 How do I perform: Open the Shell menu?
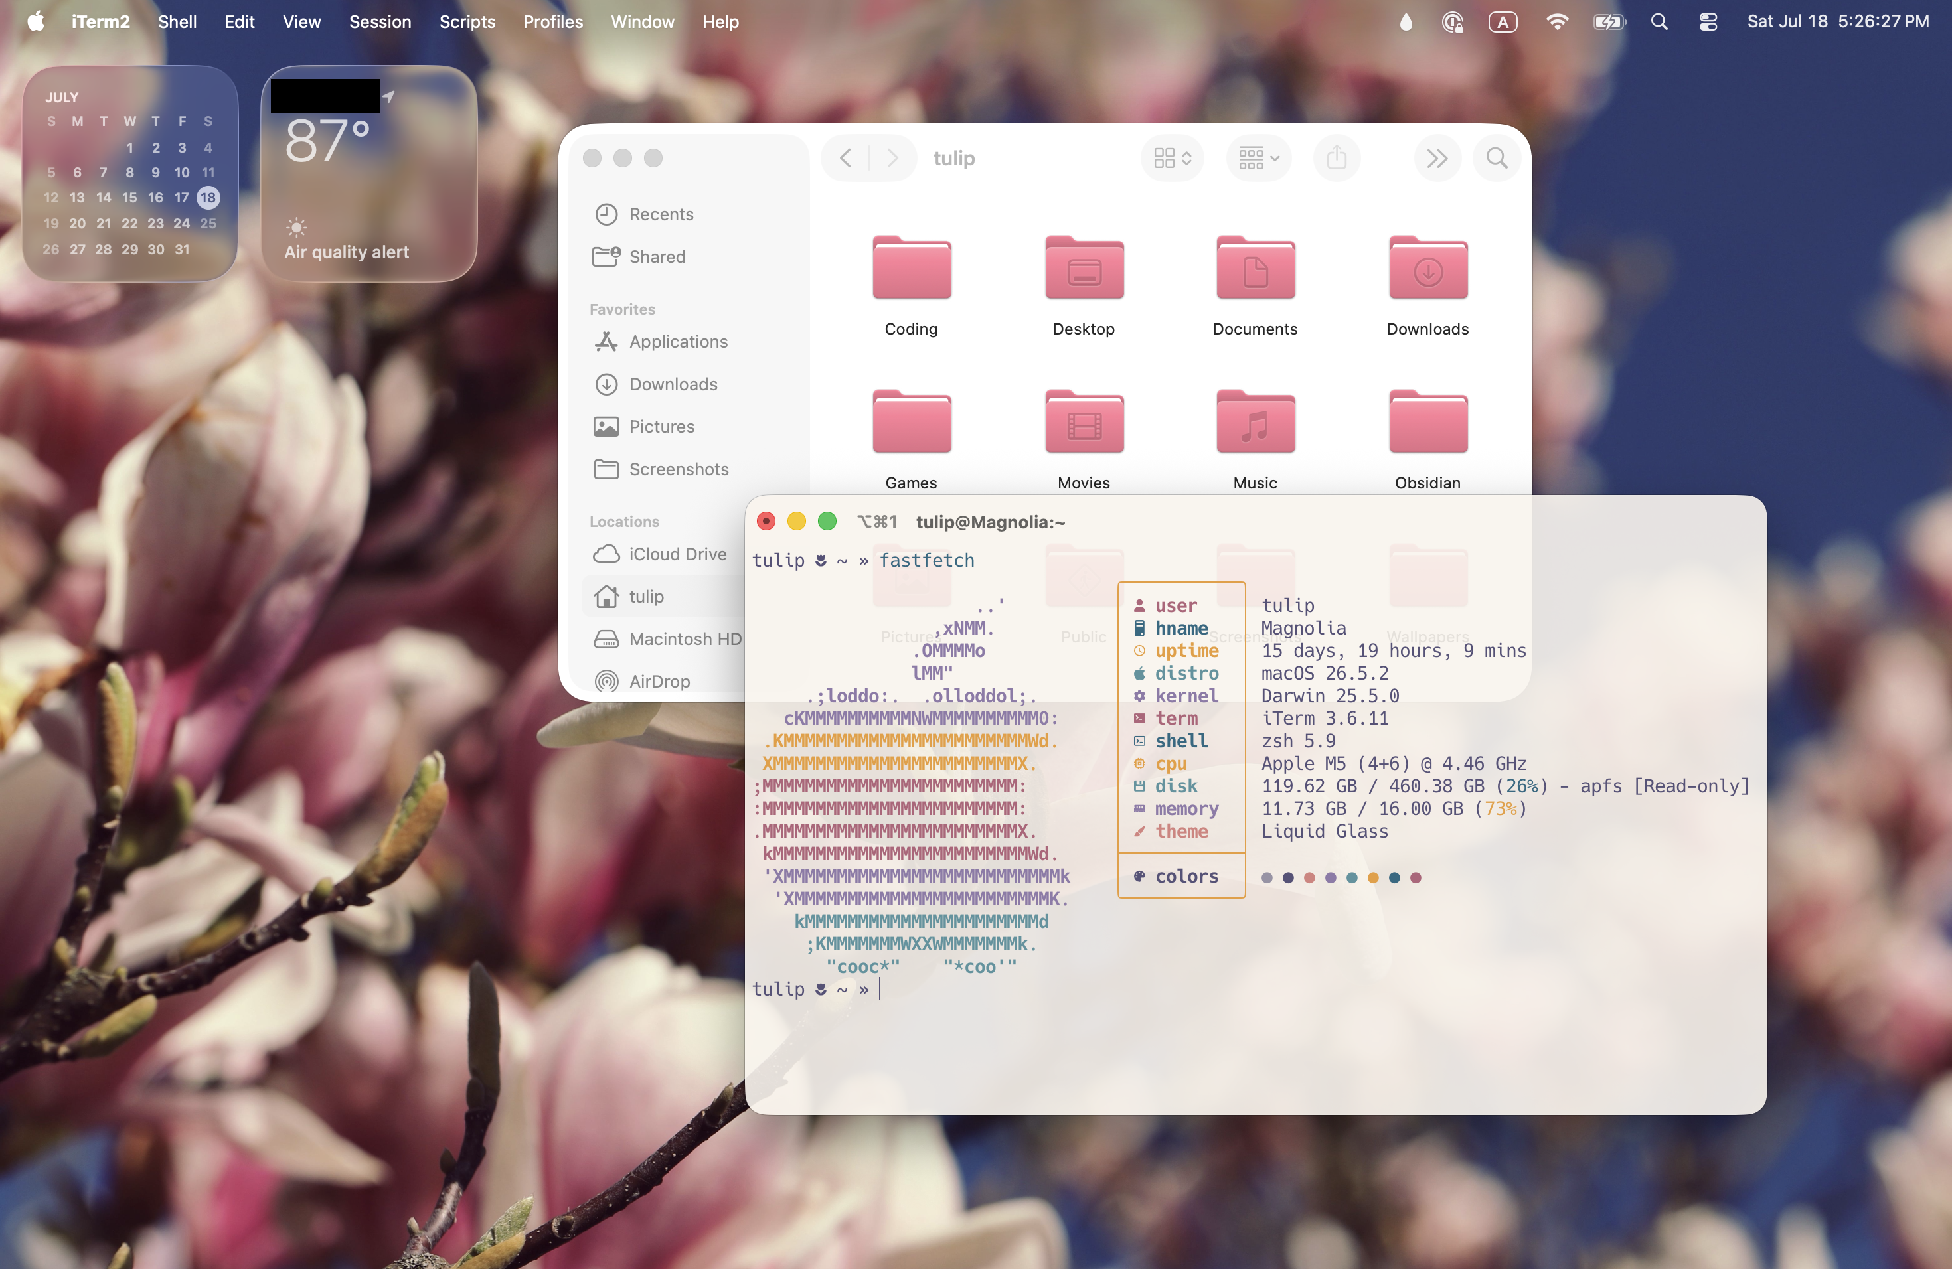177,21
